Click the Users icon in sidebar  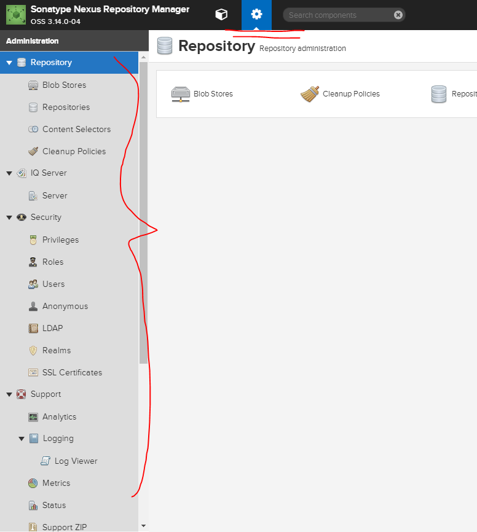click(x=33, y=284)
